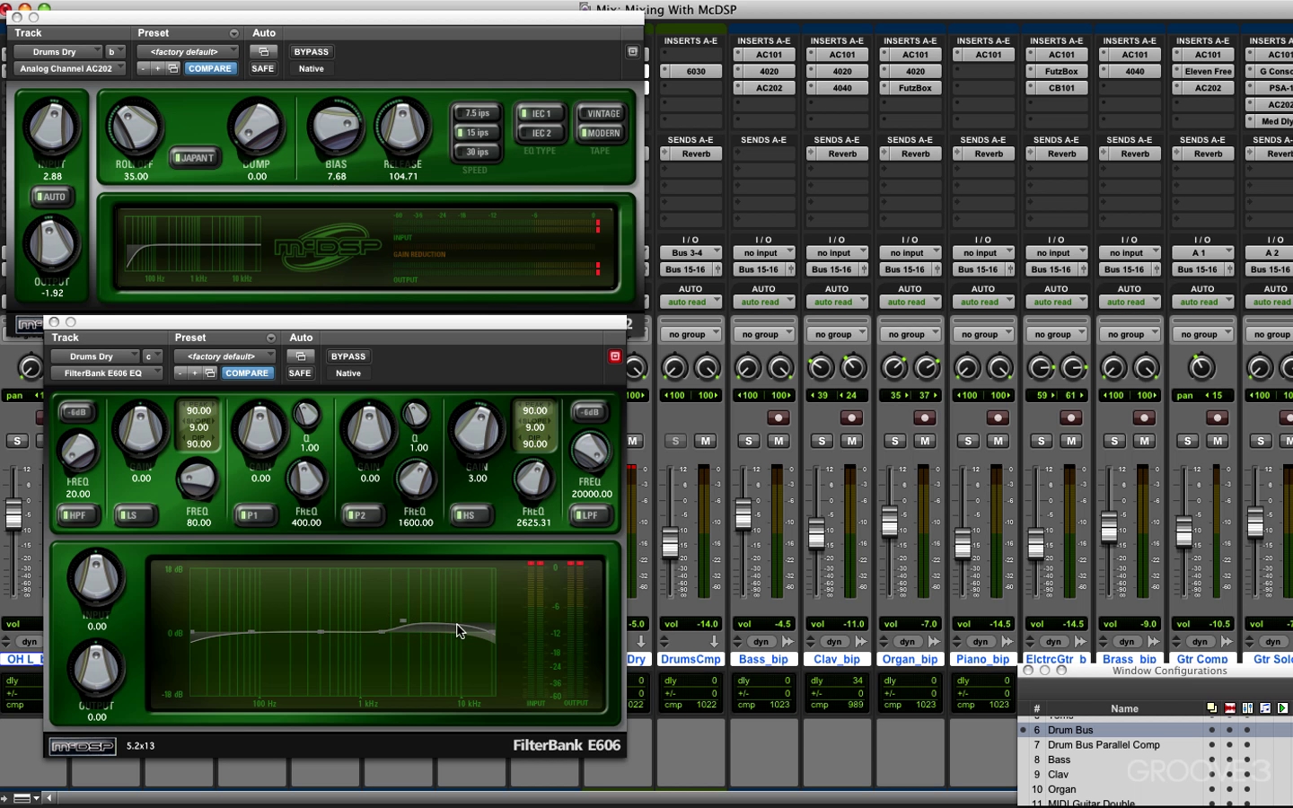Mute the DrumsCmp track
Image resolution: width=1293 pixels, height=808 pixels.
tap(706, 441)
